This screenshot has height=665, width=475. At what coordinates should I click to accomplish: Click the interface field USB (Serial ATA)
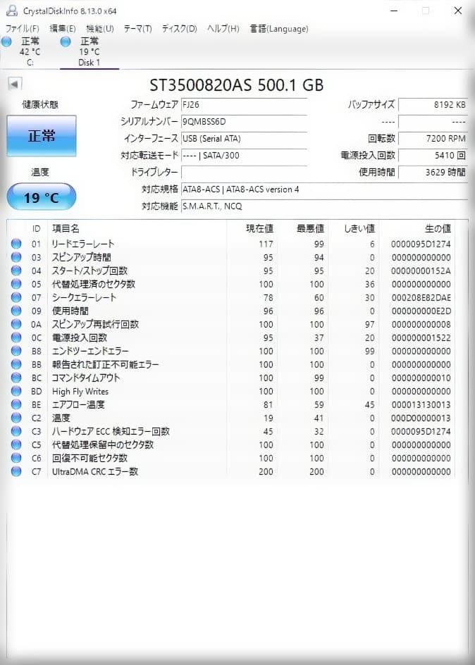[244, 138]
